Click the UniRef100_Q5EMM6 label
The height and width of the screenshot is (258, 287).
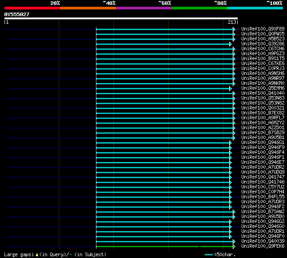pyautogui.click(x=263, y=88)
